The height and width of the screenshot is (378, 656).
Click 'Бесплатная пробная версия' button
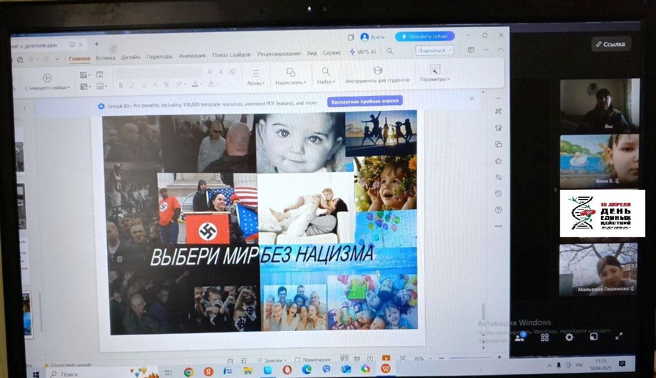pyautogui.click(x=365, y=101)
